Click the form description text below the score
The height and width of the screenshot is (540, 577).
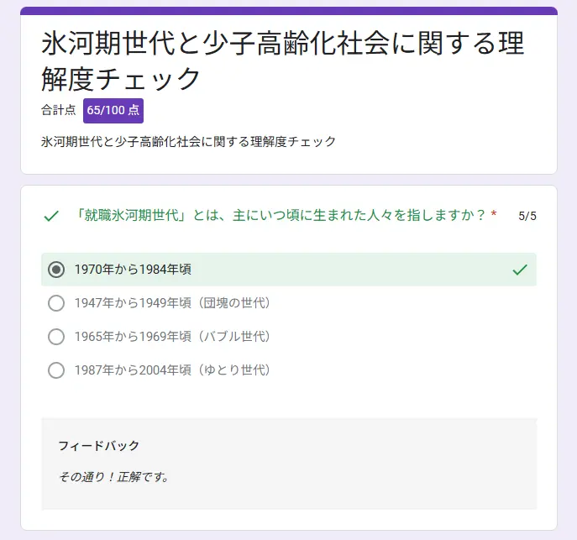point(188,141)
